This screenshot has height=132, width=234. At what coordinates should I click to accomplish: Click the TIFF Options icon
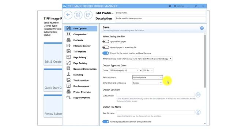[x=68, y=51]
